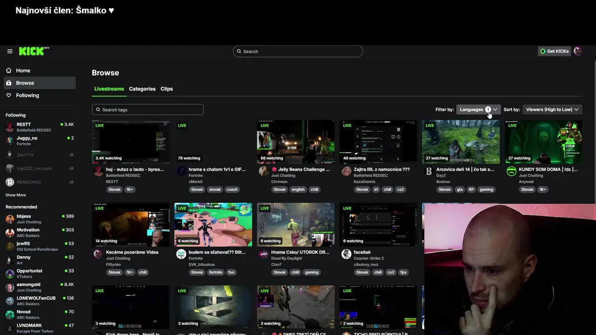Click Fiftynko streamer avatar
This screenshot has height=335, width=596.
click(98, 254)
